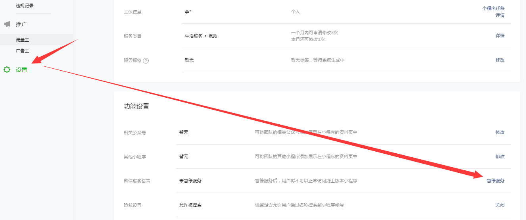
Task: Click the 小程序迁移 link
Action: point(493,8)
